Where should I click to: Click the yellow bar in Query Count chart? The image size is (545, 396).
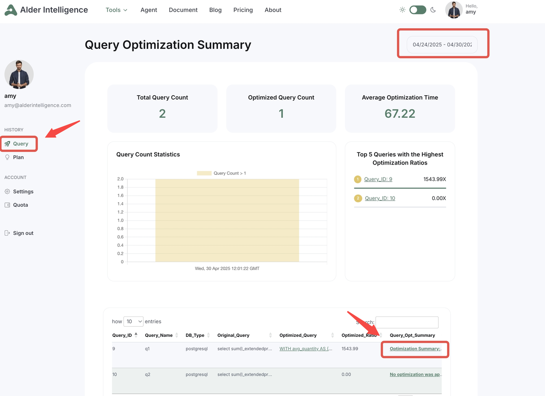[227, 220]
